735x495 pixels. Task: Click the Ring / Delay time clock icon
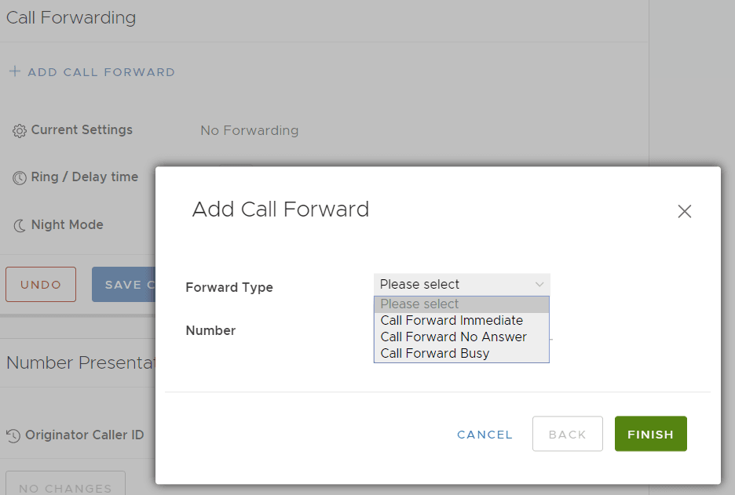[x=20, y=178]
